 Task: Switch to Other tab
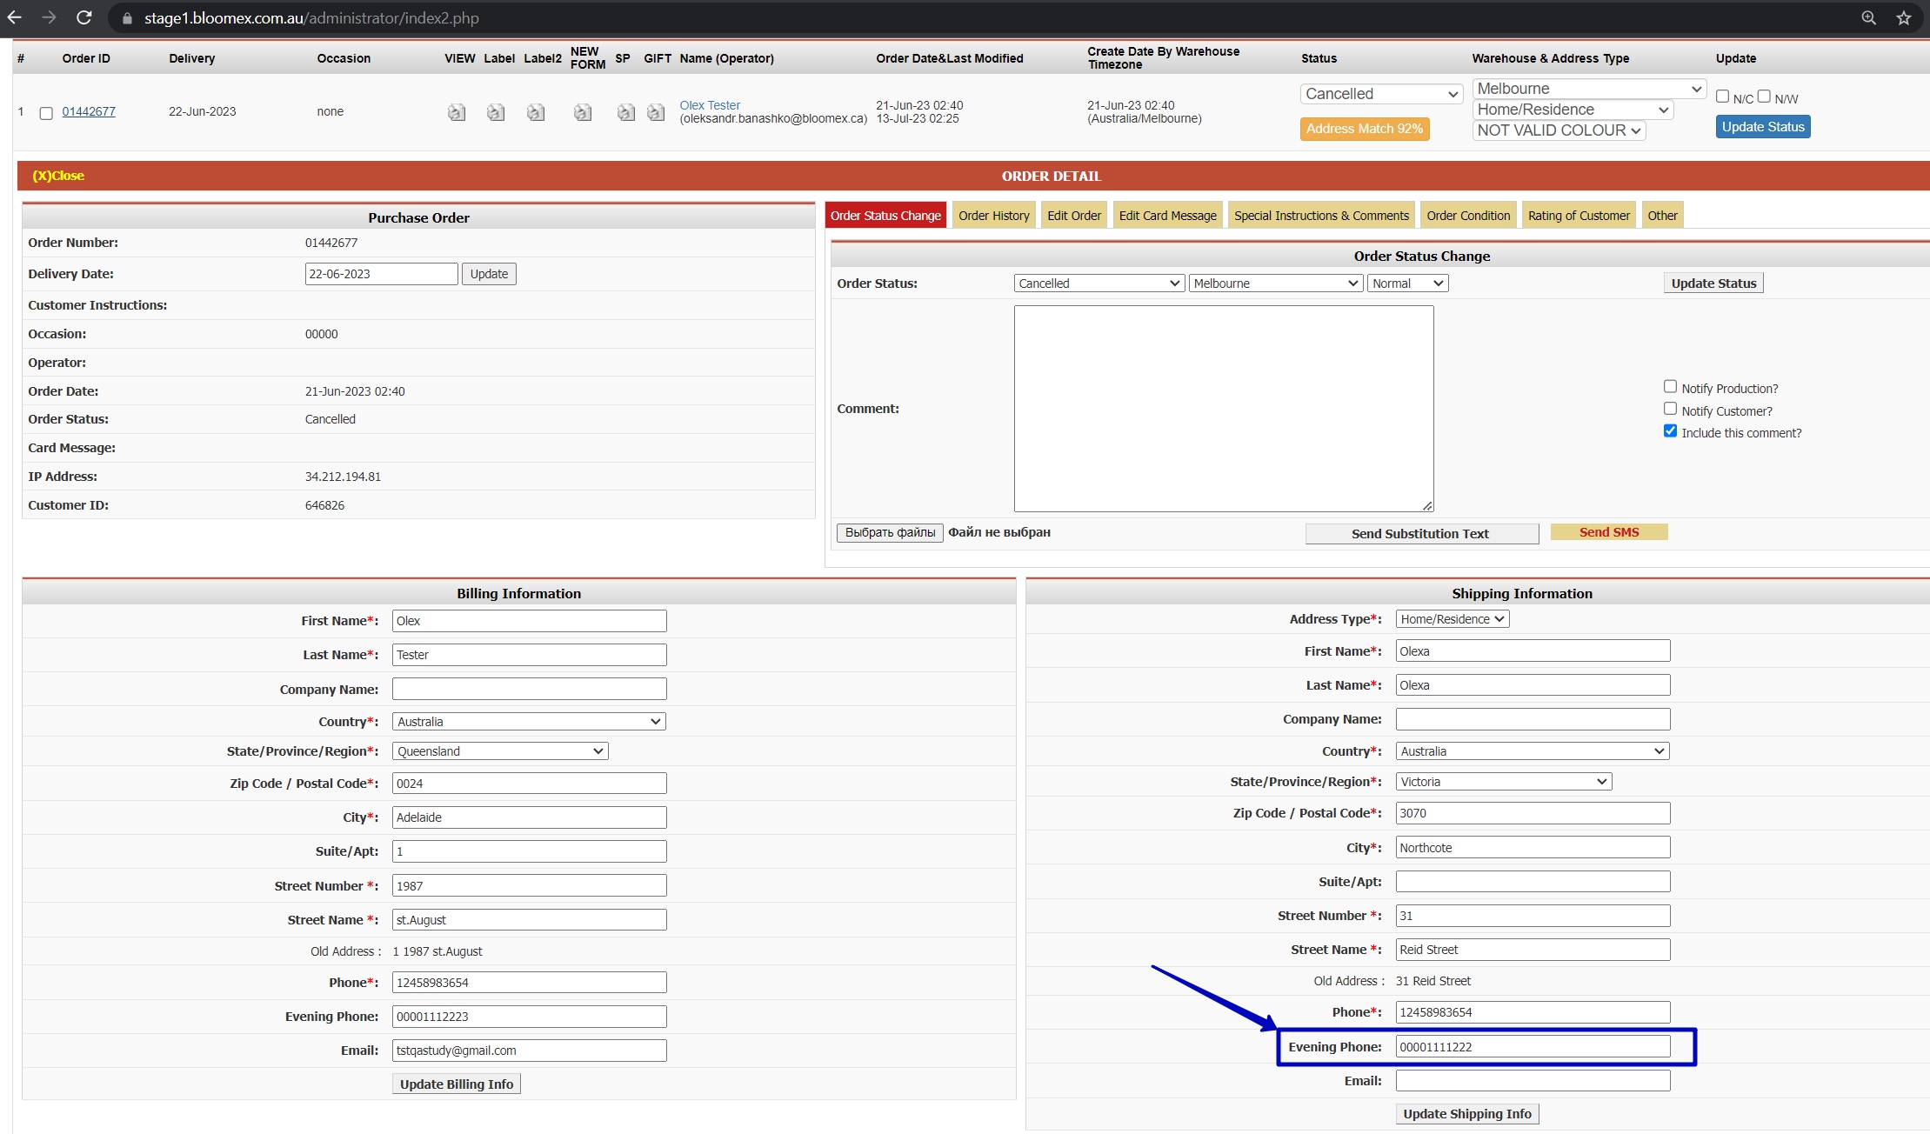(x=1662, y=216)
